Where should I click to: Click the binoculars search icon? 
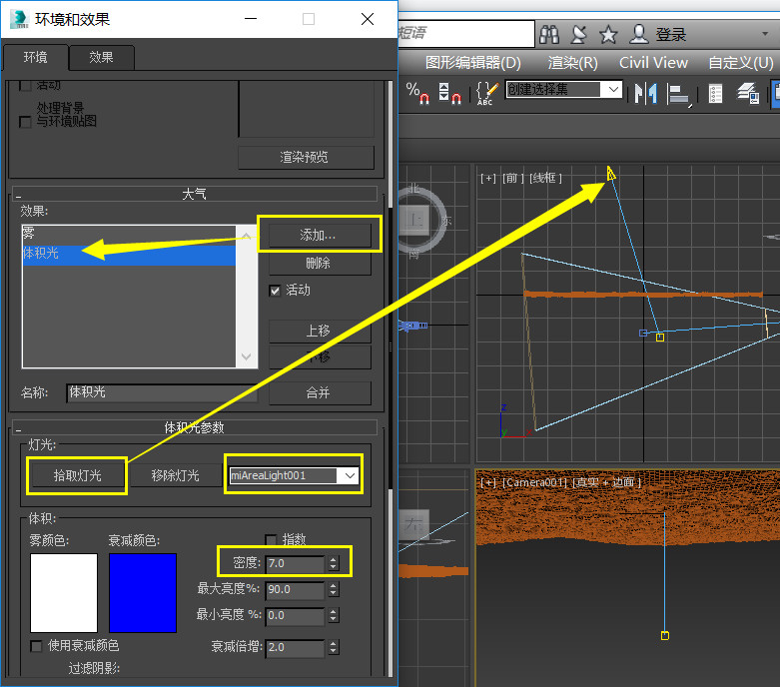click(548, 35)
